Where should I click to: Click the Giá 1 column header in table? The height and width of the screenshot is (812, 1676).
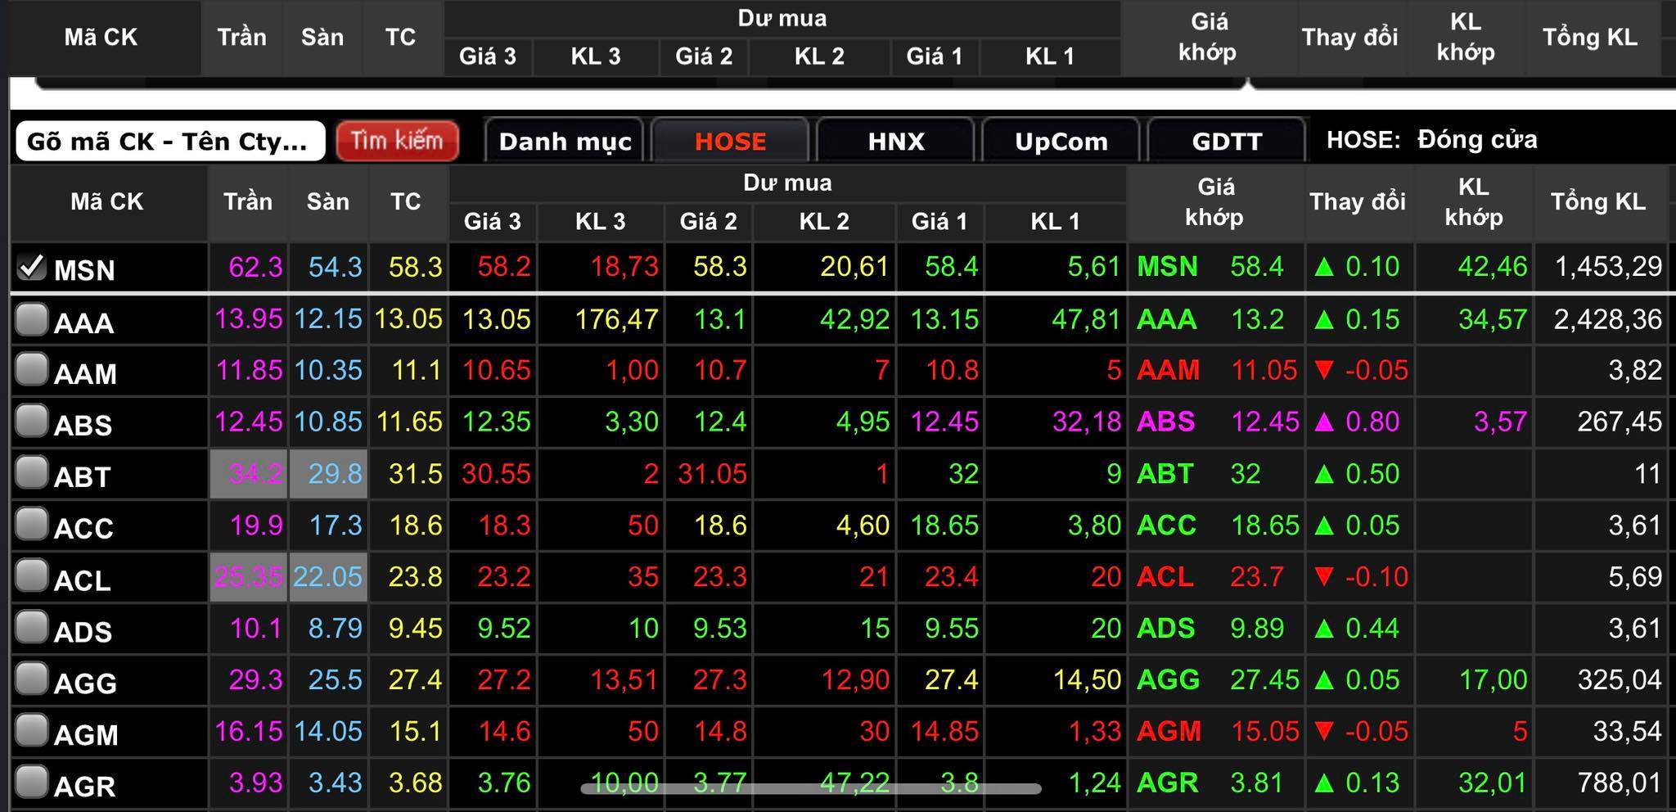coord(939,221)
